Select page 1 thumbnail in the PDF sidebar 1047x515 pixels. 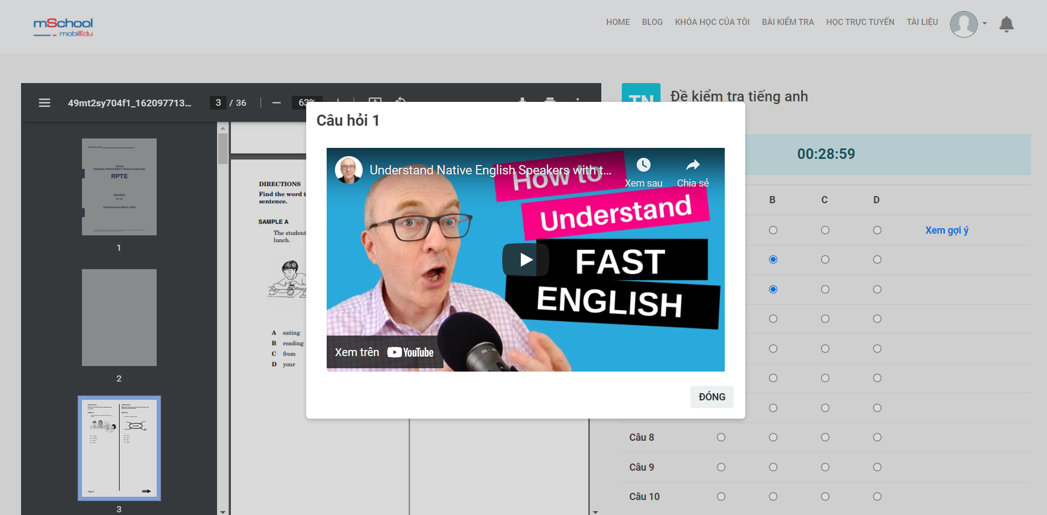(119, 187)
